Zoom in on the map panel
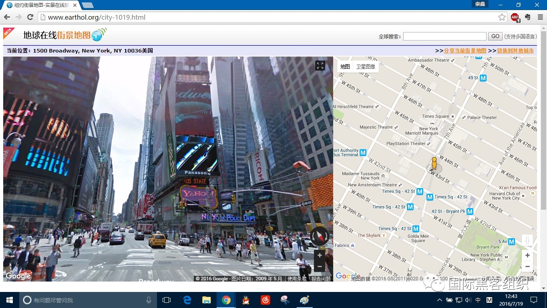This screenshot has height=308, width=547. point(527,255)
